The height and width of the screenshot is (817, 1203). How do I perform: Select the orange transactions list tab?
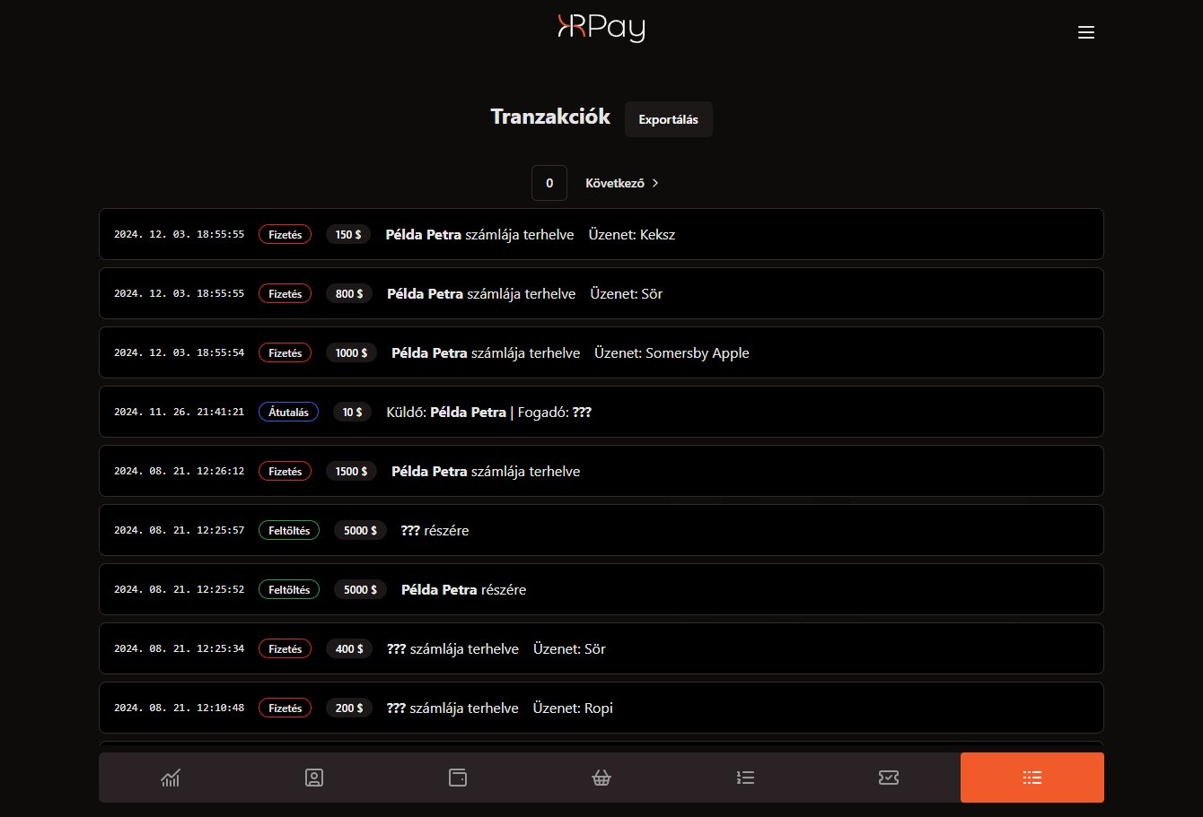1032,778
